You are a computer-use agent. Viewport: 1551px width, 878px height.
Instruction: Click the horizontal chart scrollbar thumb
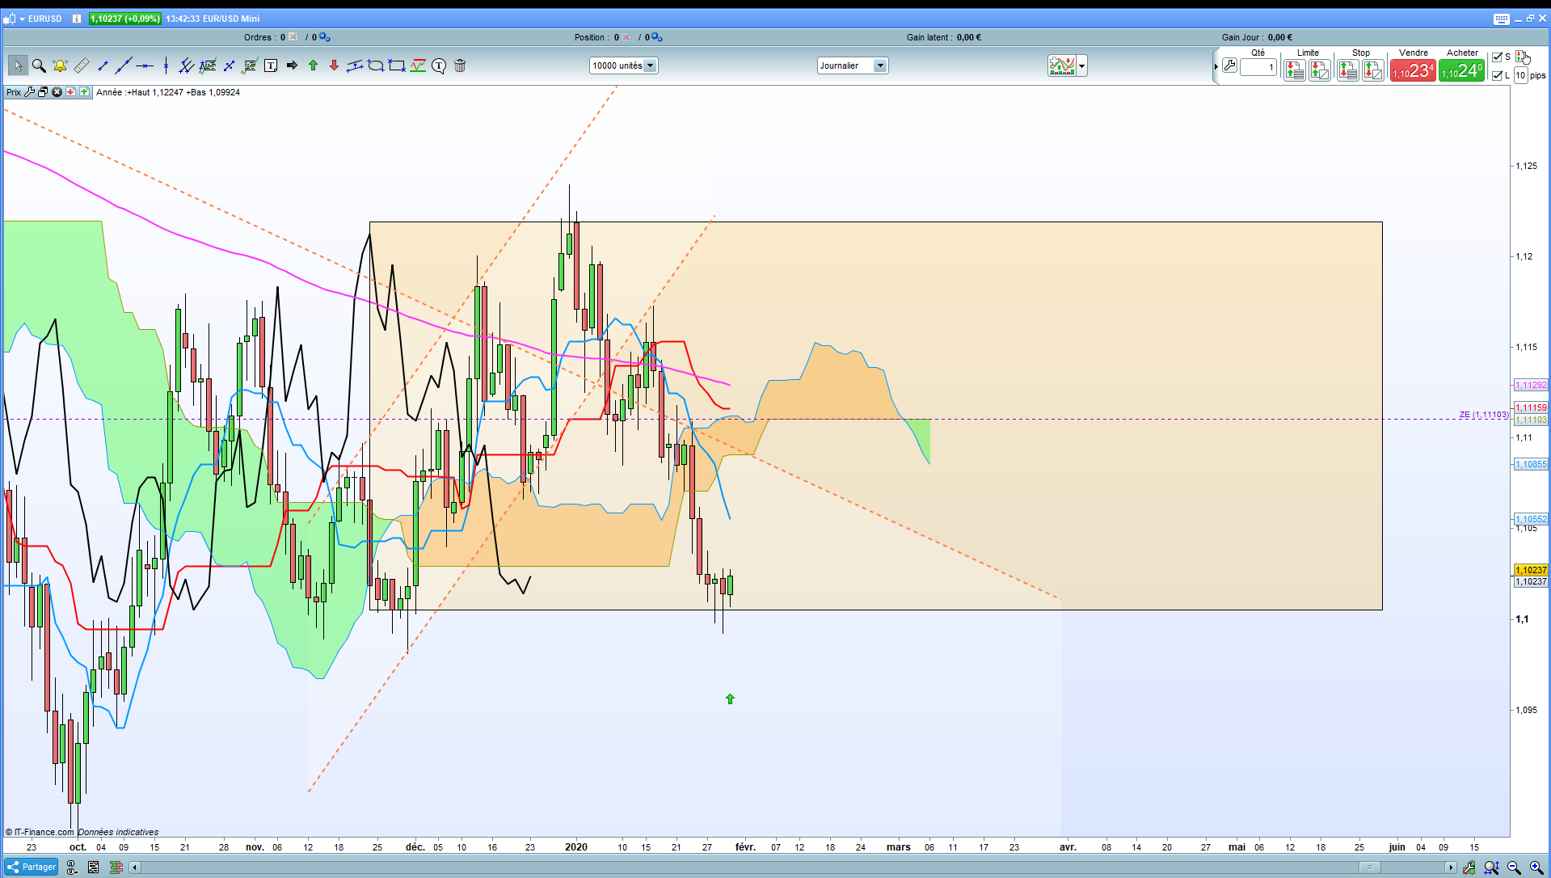tap(1369, 867)
